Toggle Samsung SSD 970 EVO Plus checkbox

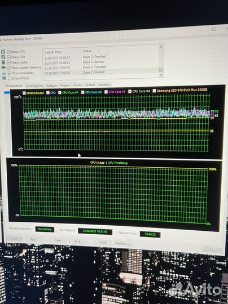pos(154,91)
